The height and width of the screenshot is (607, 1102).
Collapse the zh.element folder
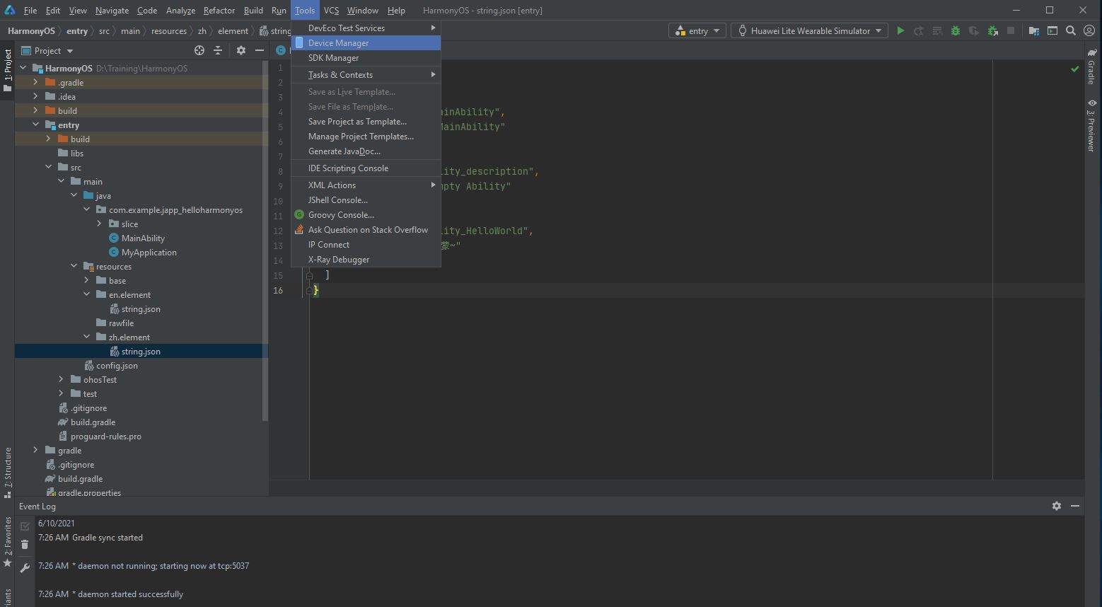point(87,337)
